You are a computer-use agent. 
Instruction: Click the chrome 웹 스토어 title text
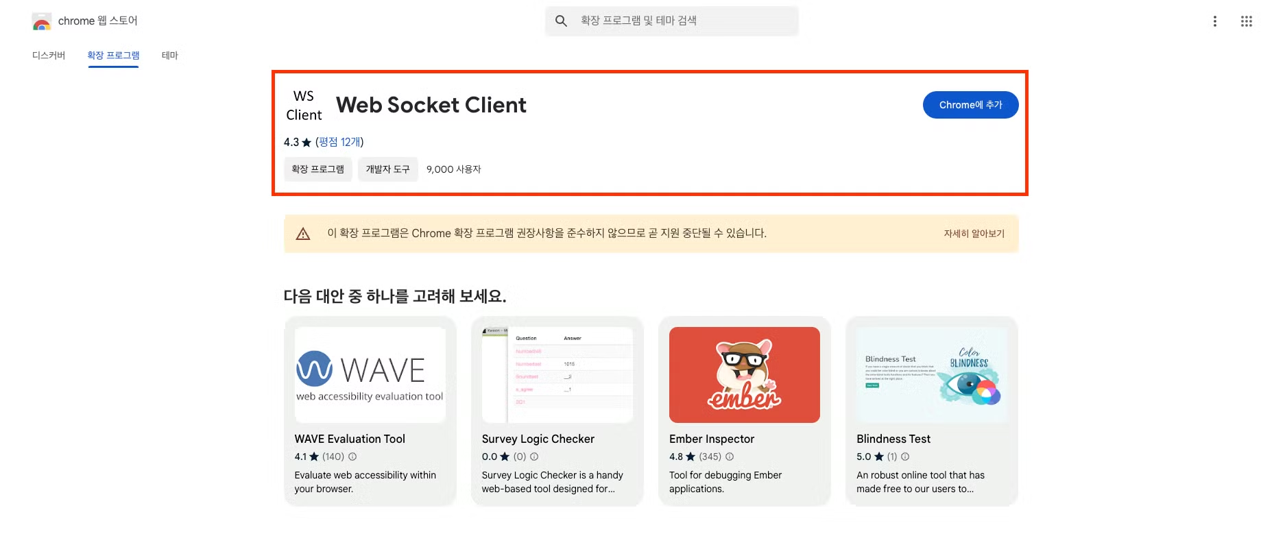click(x=98, y=21)
